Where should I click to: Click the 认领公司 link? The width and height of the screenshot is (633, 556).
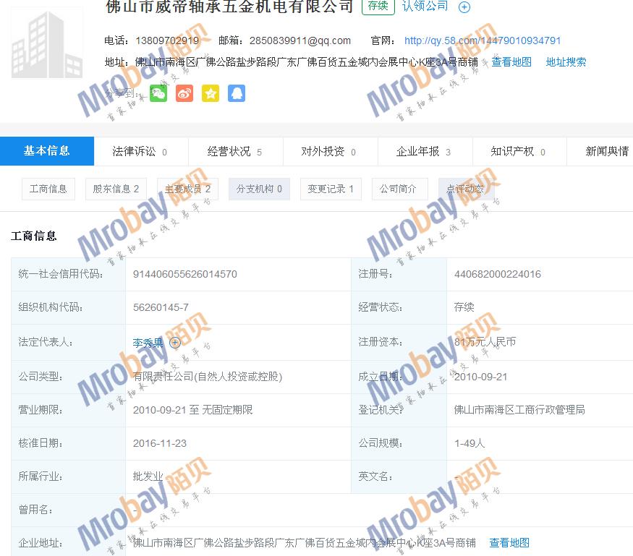pyautogui.click(x=425, y=6)
